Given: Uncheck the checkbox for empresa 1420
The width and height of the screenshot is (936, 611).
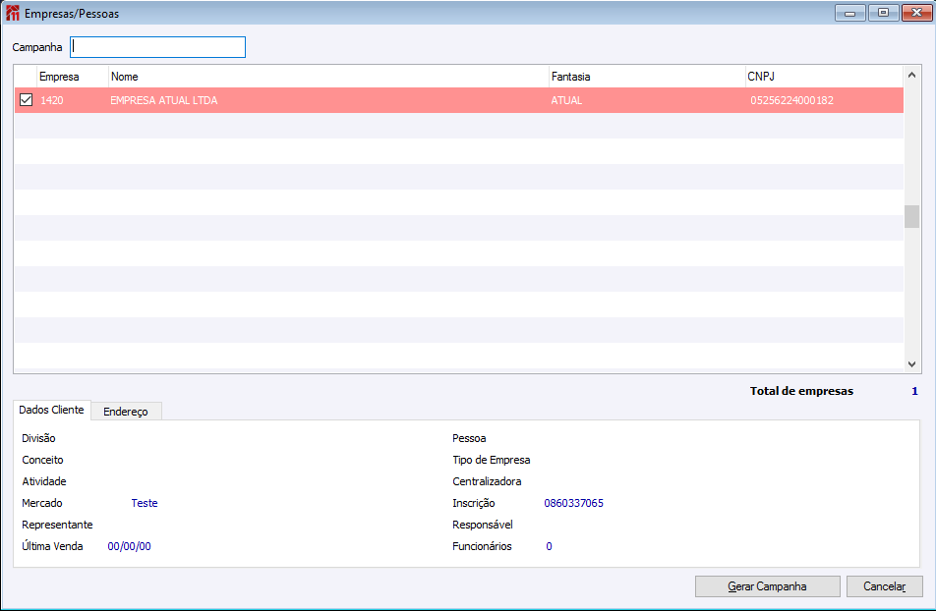Looking at the screenshot, I should pos(27,99).
